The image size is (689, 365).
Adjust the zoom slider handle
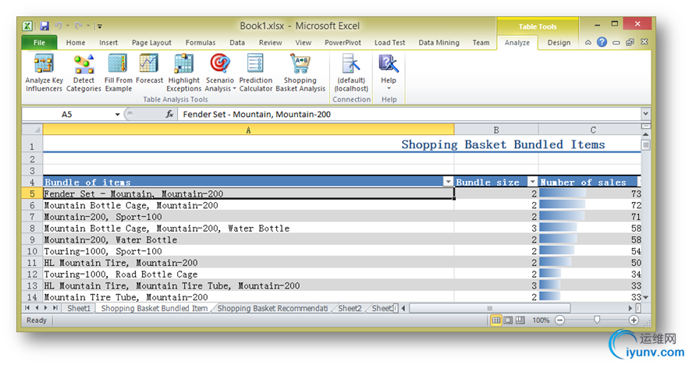(x=597, y=320)
